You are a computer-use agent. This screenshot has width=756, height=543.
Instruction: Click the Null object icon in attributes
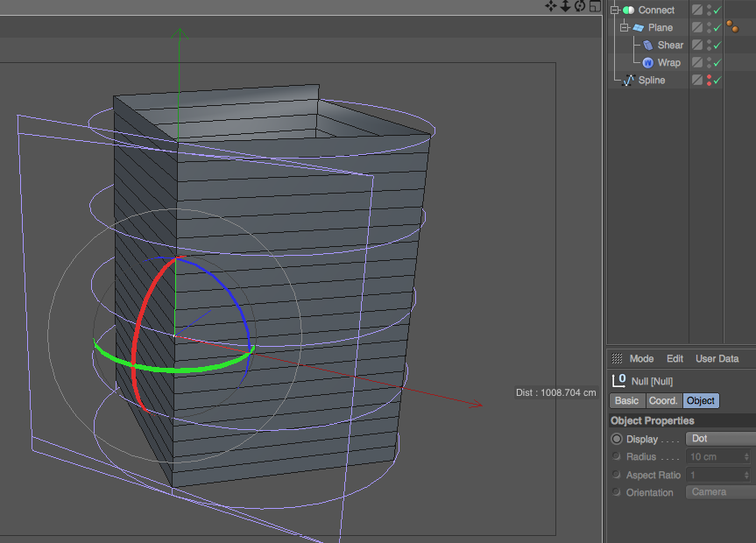click(x=618, y=380)
